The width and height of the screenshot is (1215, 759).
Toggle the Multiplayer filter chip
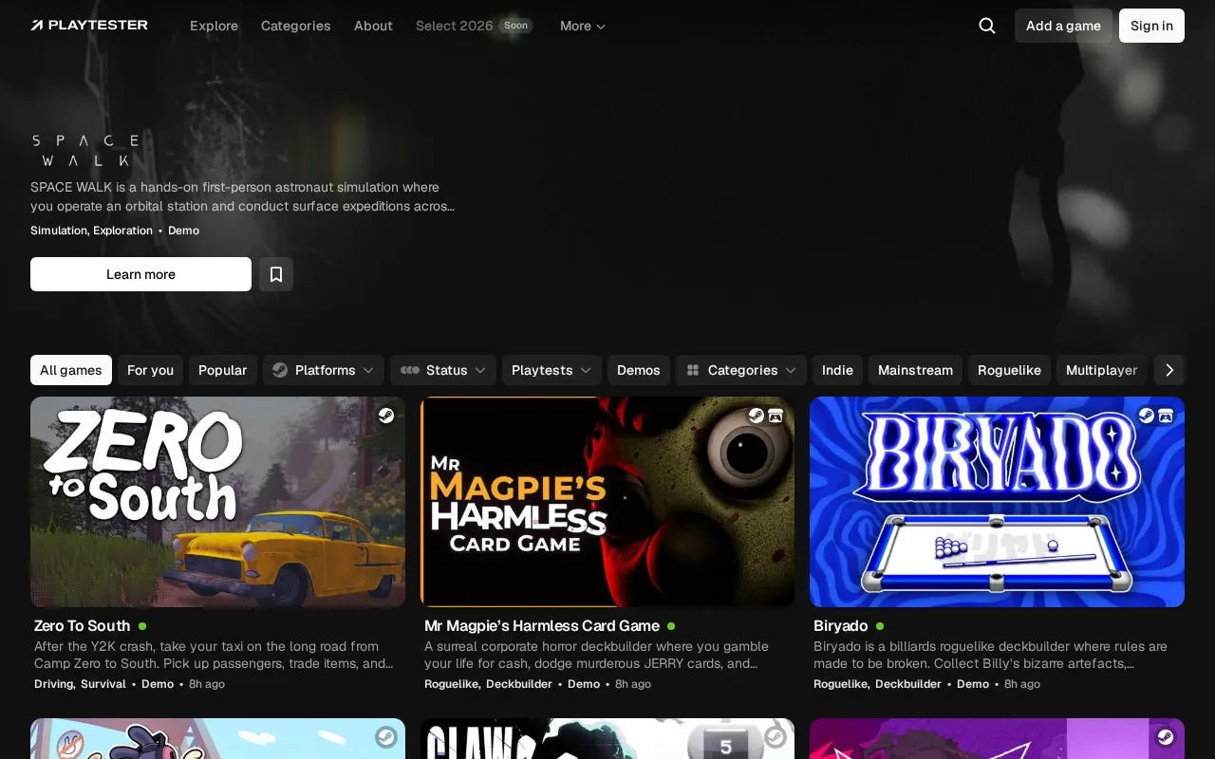[x=1101, y=370]
